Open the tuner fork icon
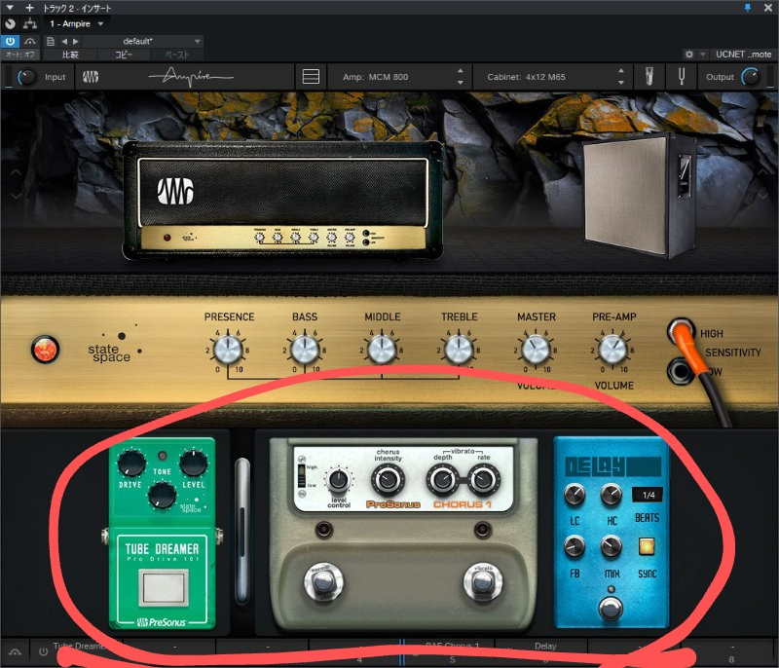The image size is (779, 668). coord(681,77)
